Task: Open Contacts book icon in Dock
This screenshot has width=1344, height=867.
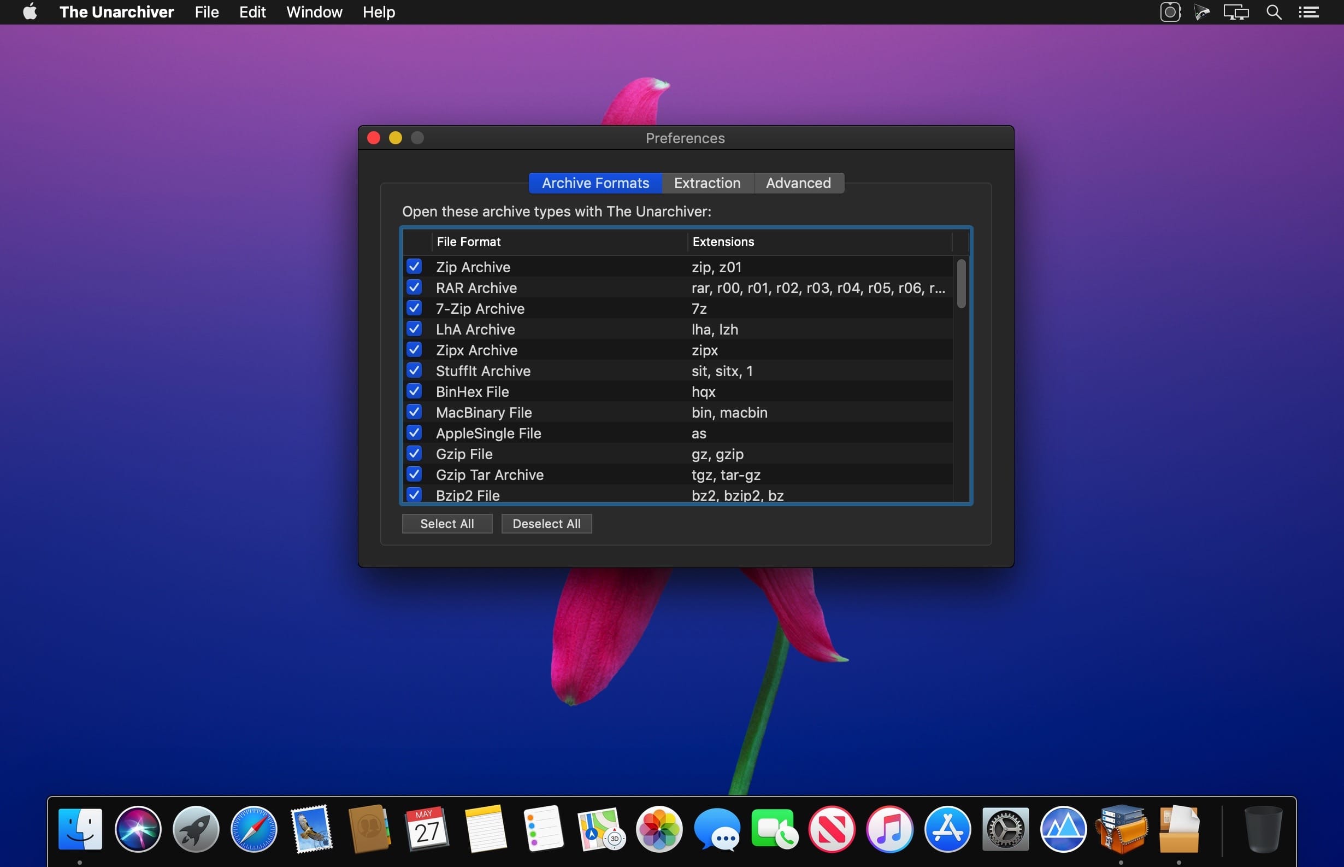Action: tap(369, 829)
